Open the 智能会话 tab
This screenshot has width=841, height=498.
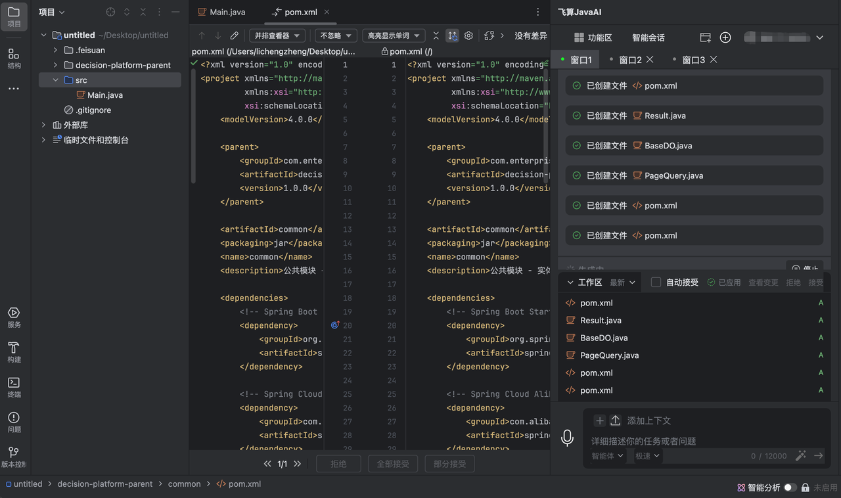[648, 37]
